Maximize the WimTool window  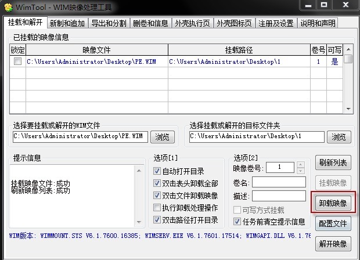click(324, 5)
